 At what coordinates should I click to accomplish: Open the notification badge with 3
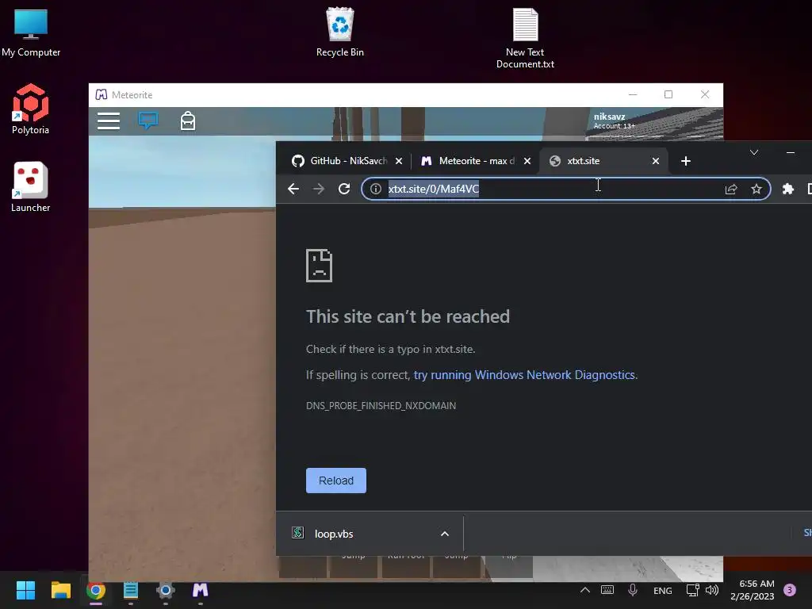790,590
